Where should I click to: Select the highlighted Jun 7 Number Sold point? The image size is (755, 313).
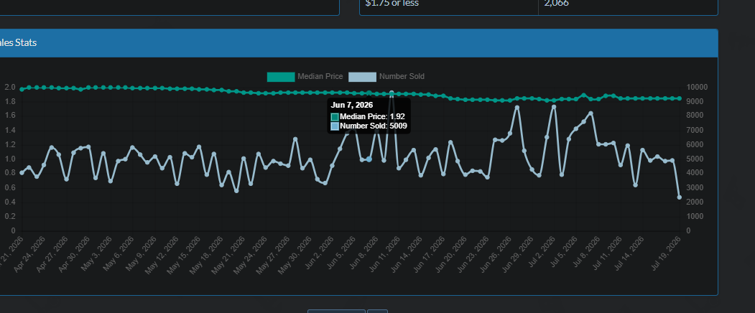tap(369, 159)
